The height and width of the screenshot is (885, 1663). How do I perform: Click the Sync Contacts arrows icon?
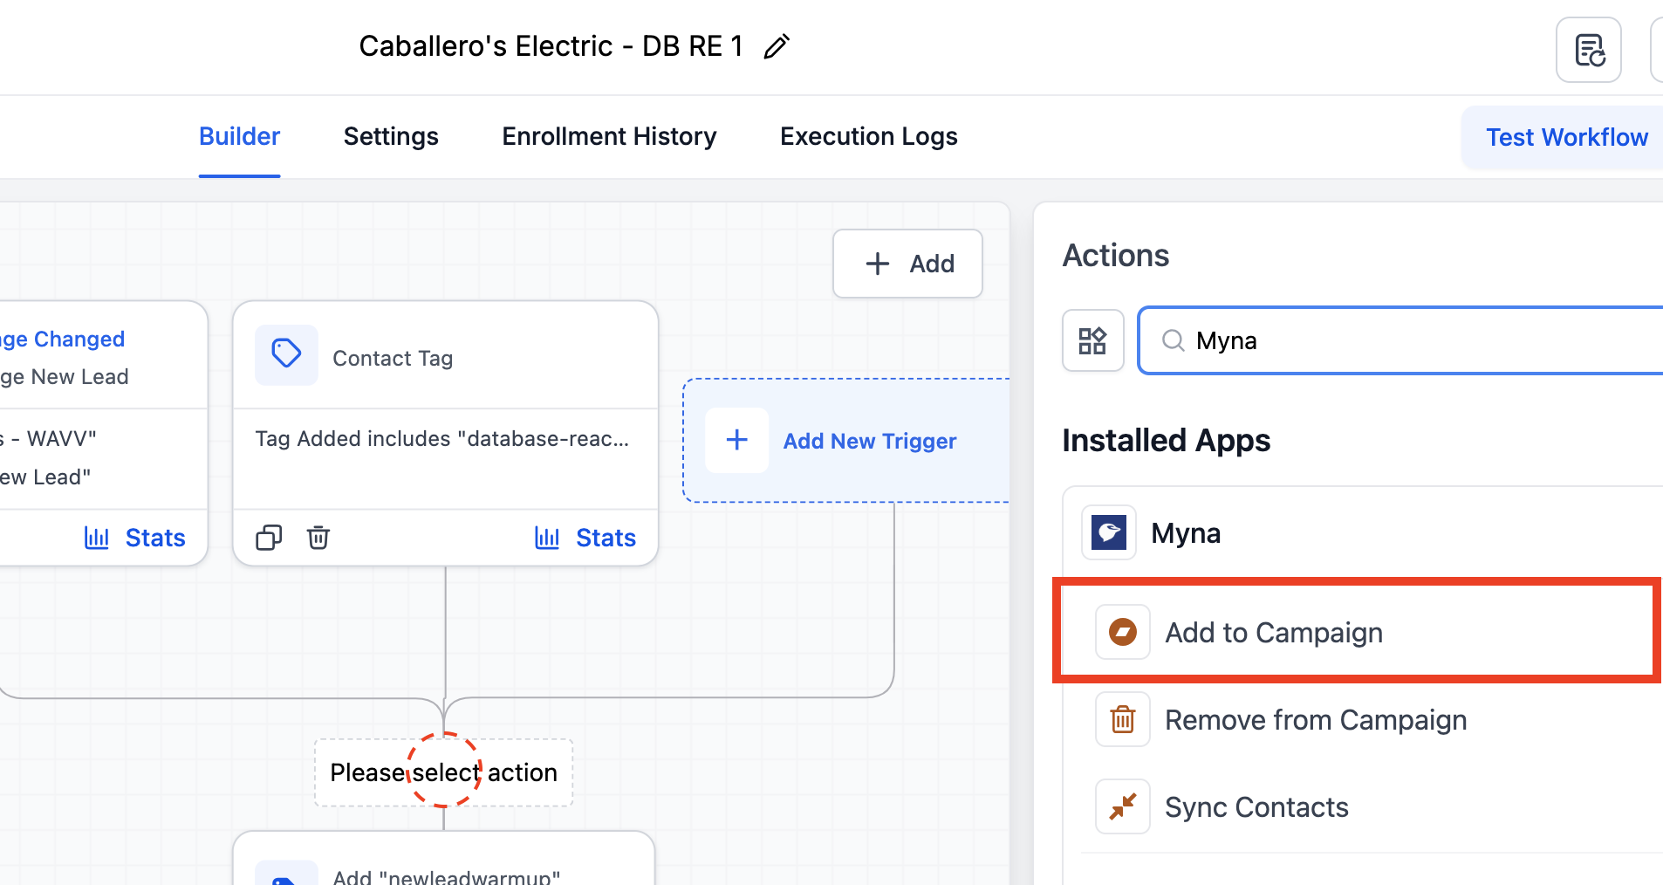pos(1122,806)
